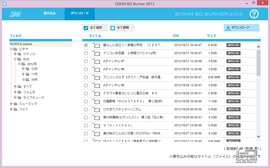
Task: Check the Aチャンネル #6 checkbox
Action: point(86,69)
